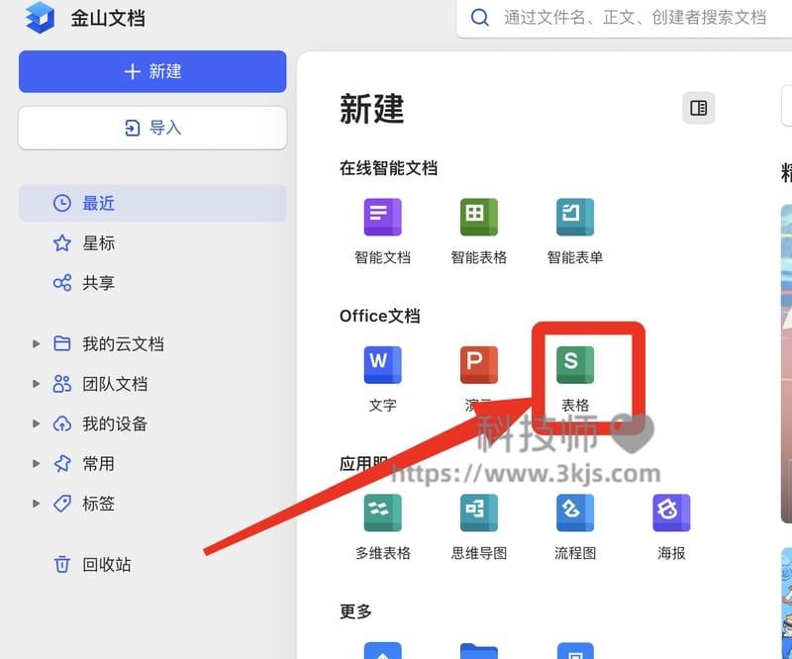Create a new 智能表格

click(x=479, y=232)
